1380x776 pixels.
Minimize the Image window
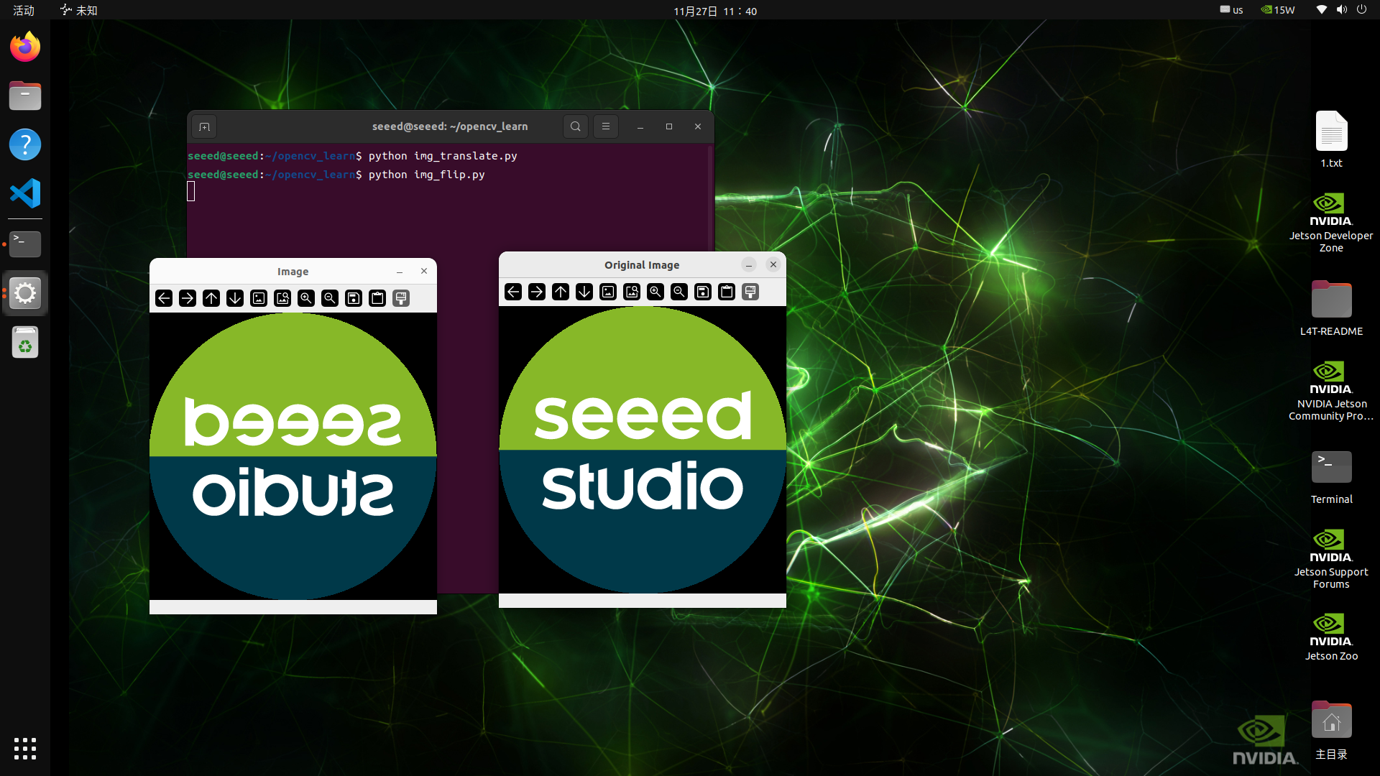[400, 272]
